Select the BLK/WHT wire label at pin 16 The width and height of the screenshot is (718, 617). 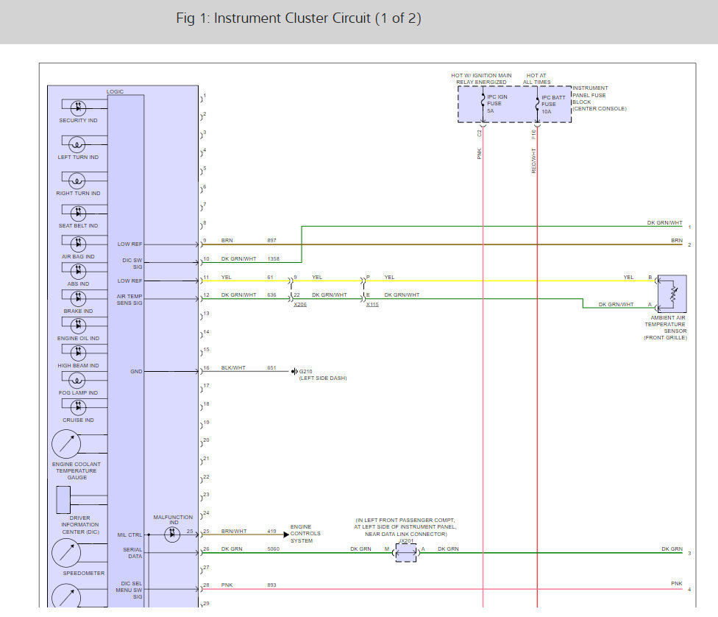pos(233,367)
